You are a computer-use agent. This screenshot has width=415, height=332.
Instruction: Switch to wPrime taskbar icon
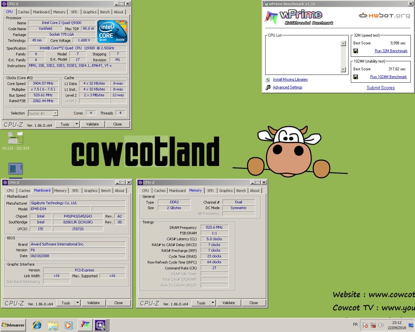(85, 325)
